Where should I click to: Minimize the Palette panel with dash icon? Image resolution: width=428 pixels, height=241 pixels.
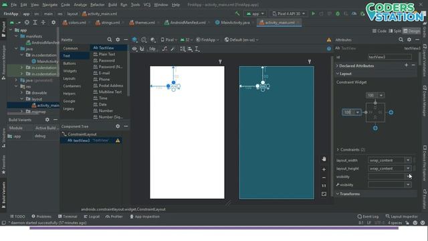(x=126, y=39)
